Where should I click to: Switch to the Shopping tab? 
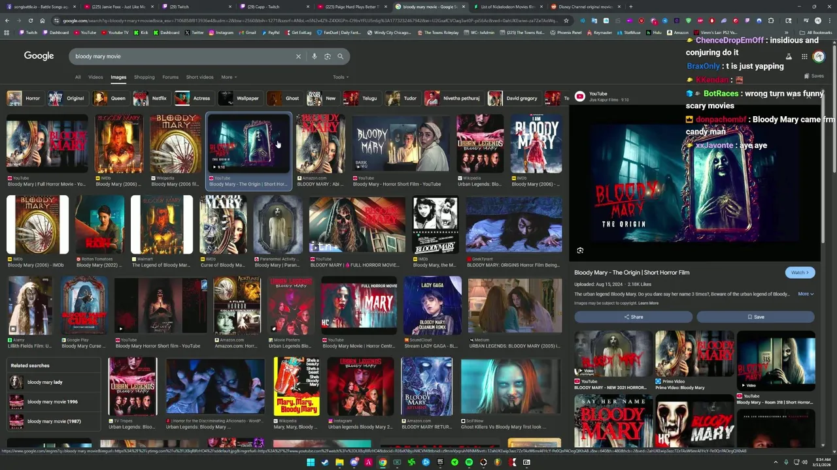point(145,77)
